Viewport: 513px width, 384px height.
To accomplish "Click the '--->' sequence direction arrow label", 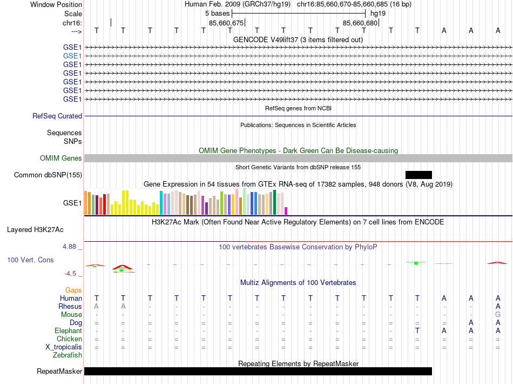I will coord(77,31).
